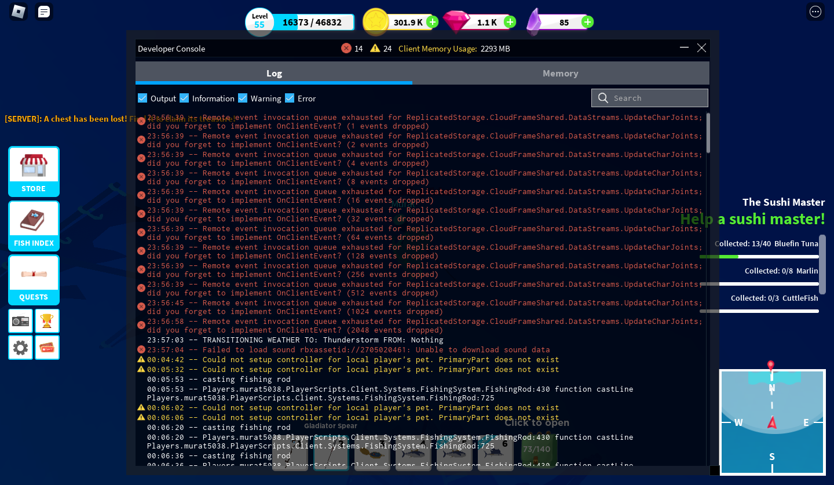Click the green plus beside pink gems
This screenshot has width=834, height=485.
coord(510,22)
